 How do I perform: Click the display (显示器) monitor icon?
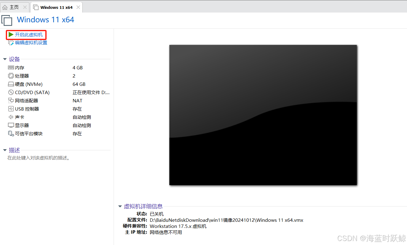click(11, 125)
